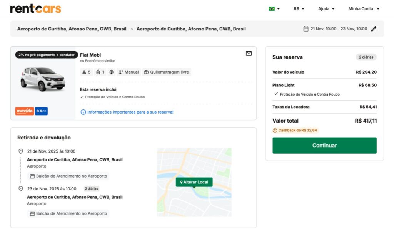394x235 pixels.
Task: Click the calendar icon beside rental dates
Action: click(306, 29)
